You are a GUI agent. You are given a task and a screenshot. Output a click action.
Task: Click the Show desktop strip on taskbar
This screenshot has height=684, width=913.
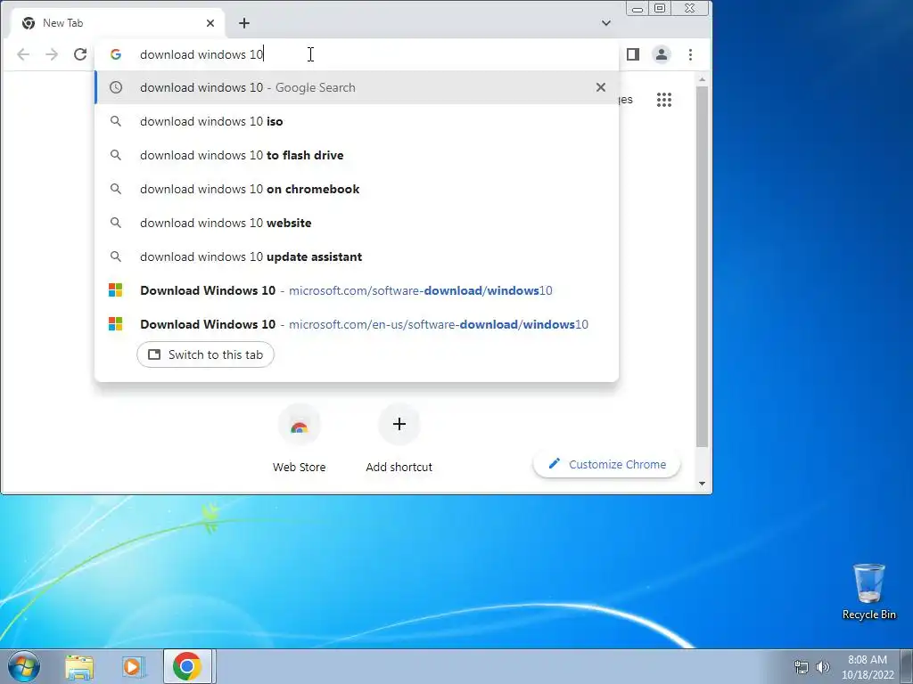[907, 666]
